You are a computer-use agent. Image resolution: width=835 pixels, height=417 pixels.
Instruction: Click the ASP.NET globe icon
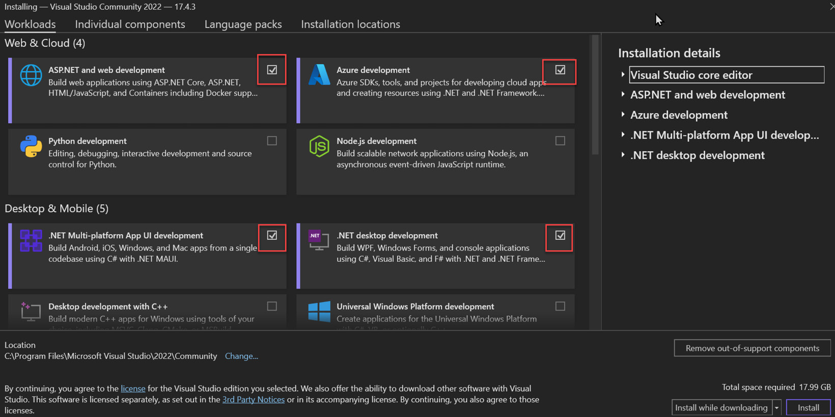click(x=31, y=75)
